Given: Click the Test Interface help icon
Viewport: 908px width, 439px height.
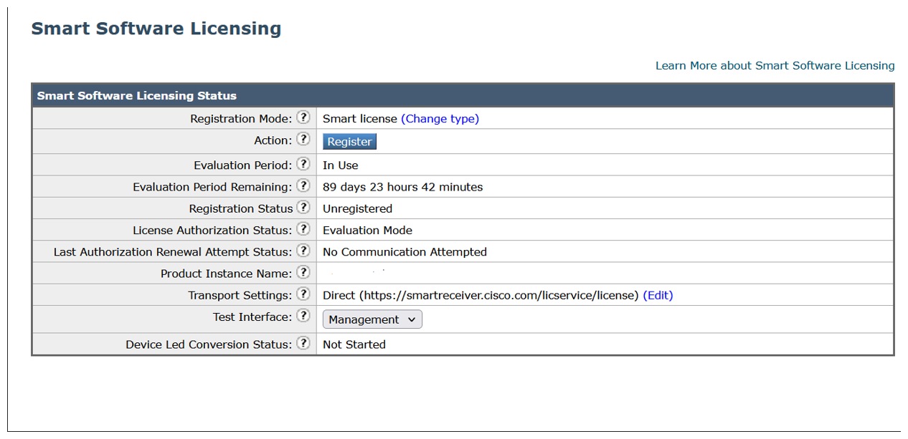Looking at the screenshot, I should point(303,316).
